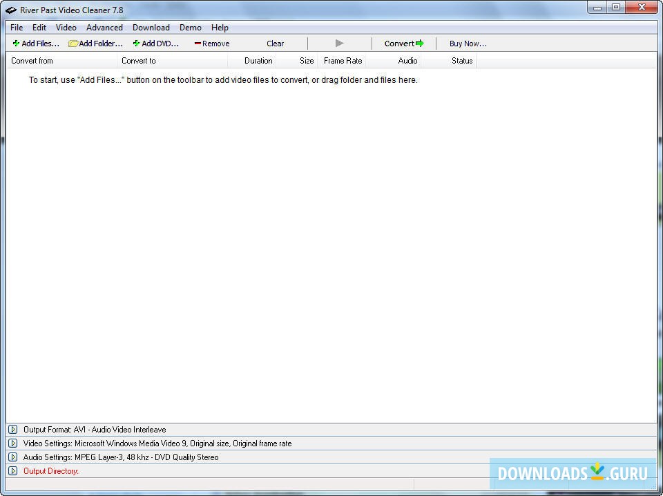
Task: Click the Size column header
Action: tap(297, 61)
